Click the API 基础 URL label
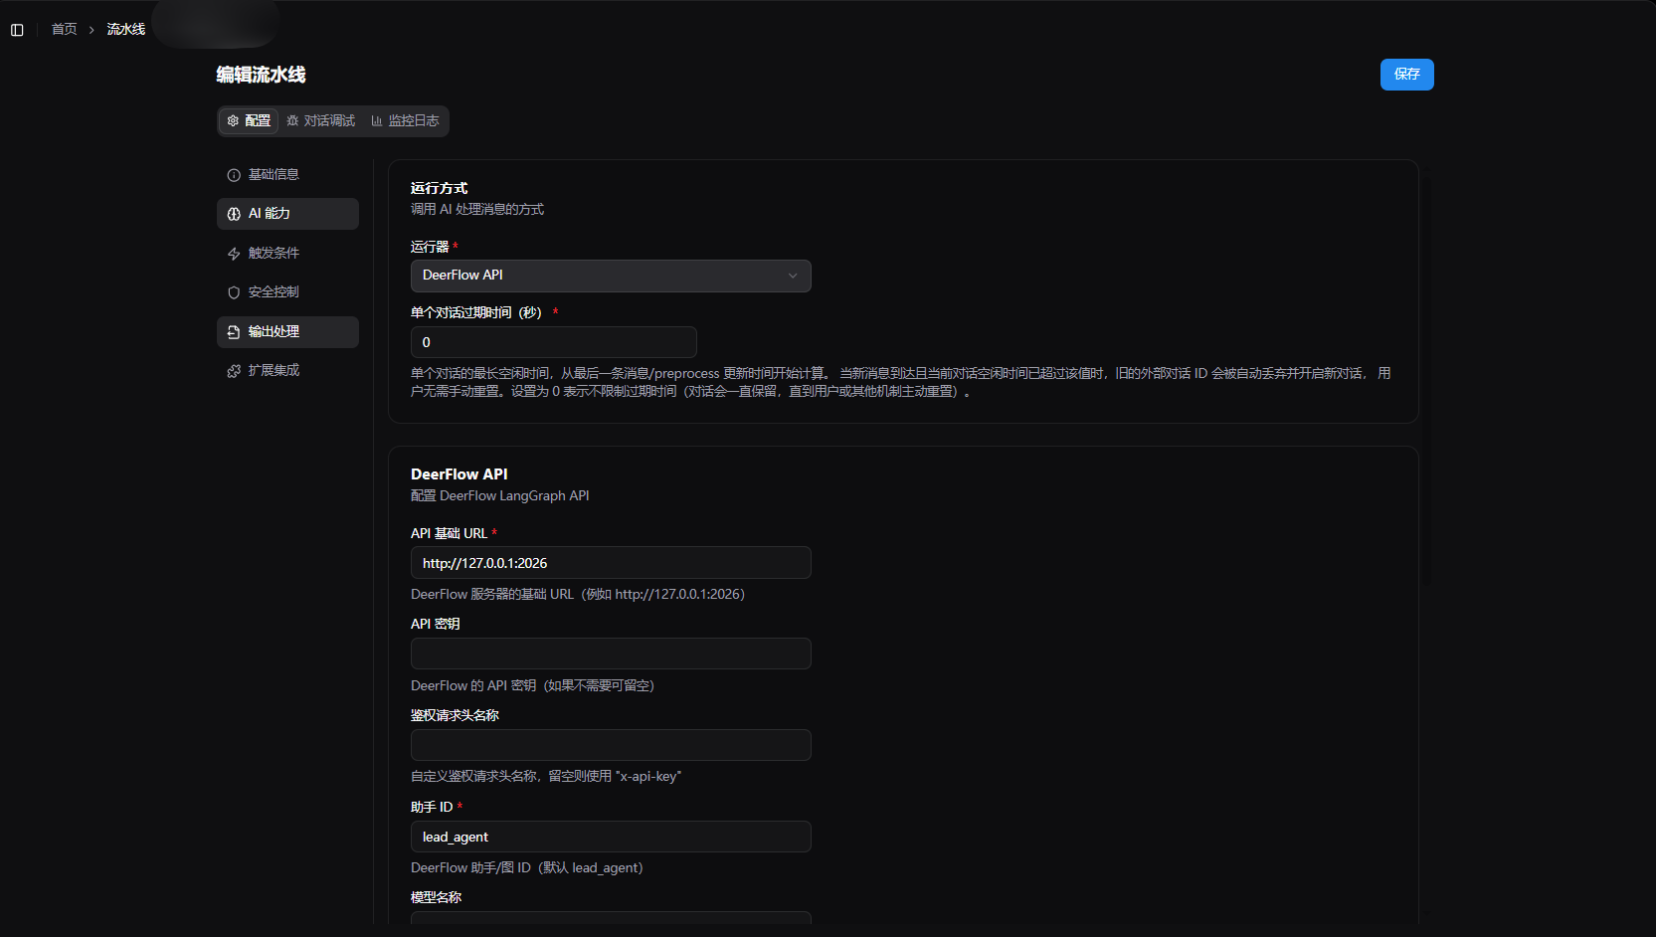 (450, 533)
